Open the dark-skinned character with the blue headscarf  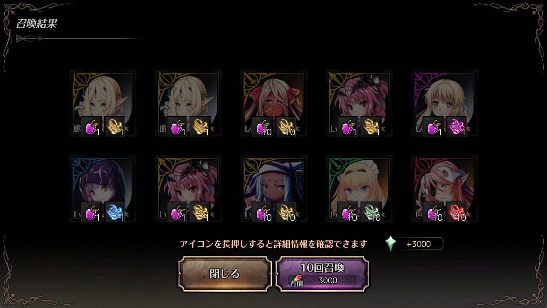click(x=273, y=189)
